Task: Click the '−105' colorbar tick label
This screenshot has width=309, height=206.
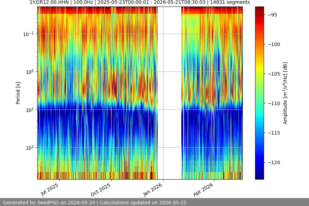Action: 274,74
